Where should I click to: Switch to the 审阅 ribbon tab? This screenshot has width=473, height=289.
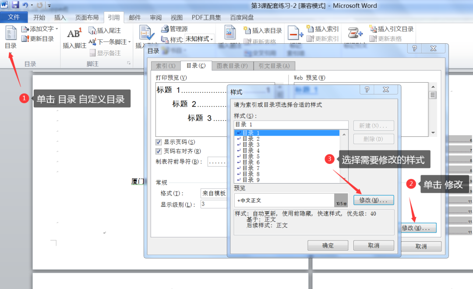tap(155, 17)
